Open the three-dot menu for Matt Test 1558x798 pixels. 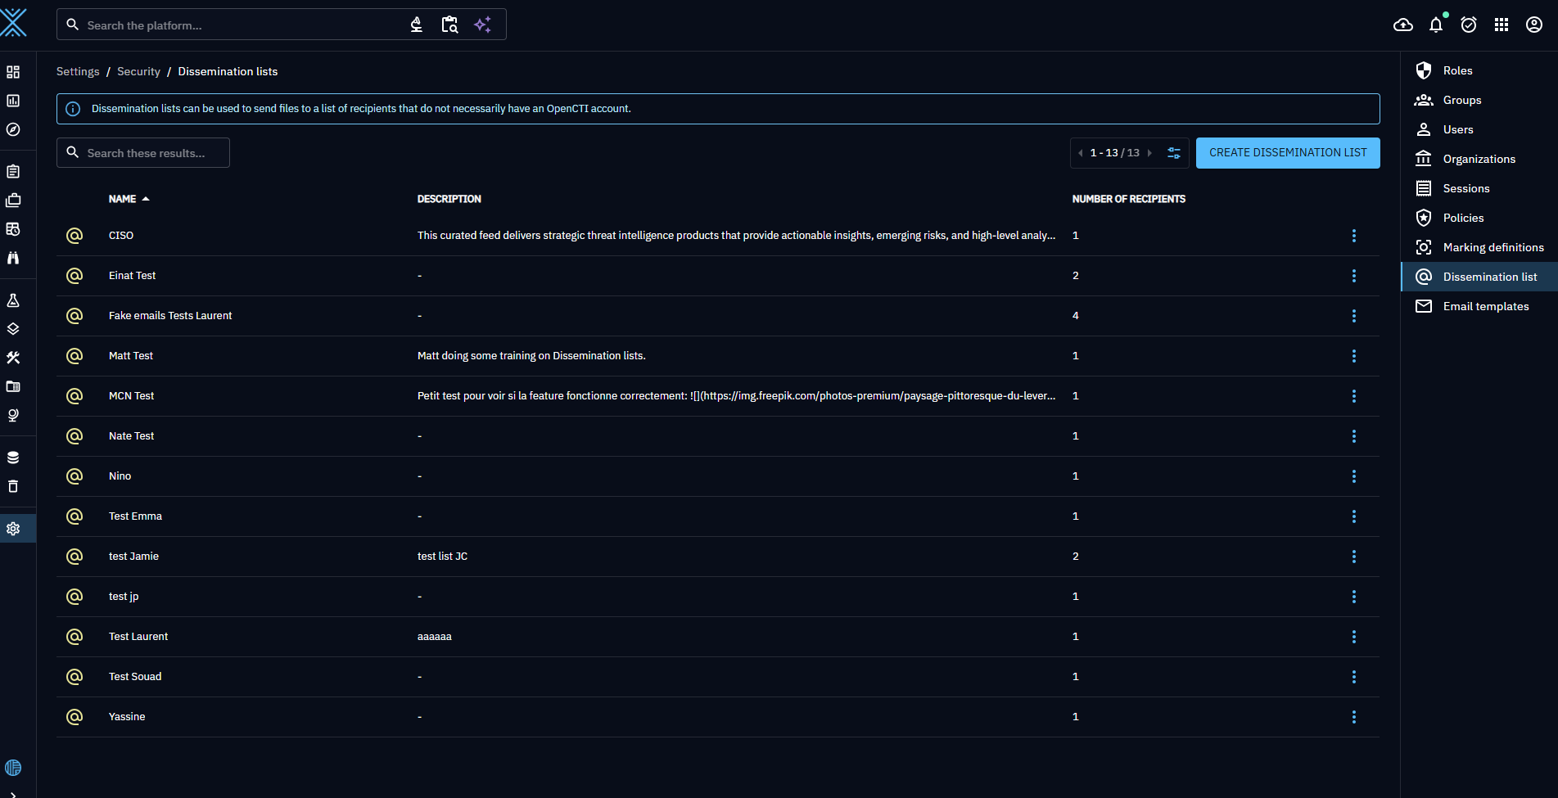1353,356
